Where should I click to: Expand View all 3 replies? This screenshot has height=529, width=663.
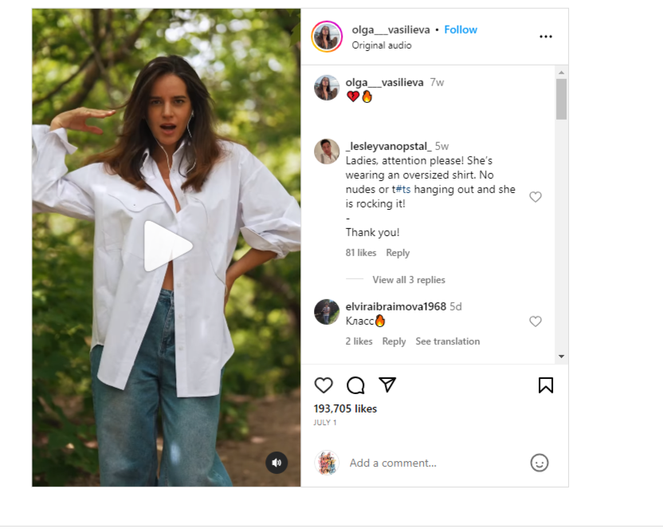(x=409, y=280)
